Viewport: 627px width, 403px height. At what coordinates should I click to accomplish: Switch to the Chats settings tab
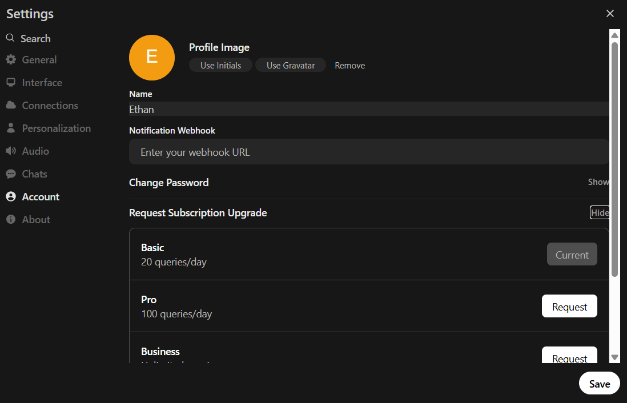tap(34, 174)
